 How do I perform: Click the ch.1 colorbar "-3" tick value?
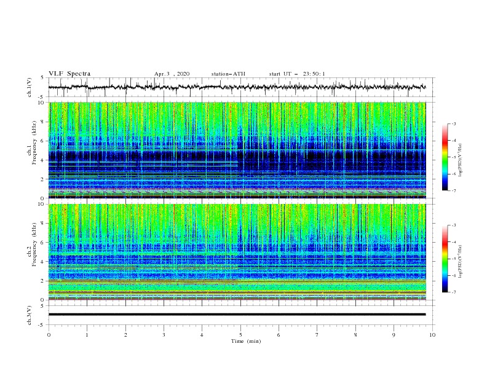pos(453,123)
